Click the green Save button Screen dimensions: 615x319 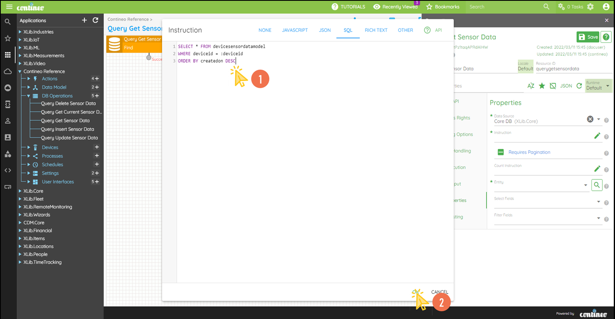[587, 37]
